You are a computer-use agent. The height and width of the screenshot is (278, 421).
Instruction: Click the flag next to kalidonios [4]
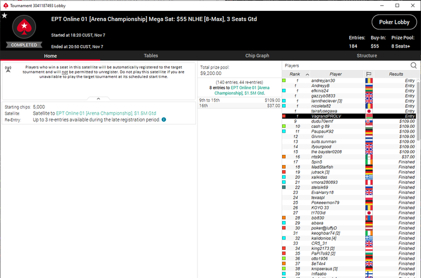point(369,238)
